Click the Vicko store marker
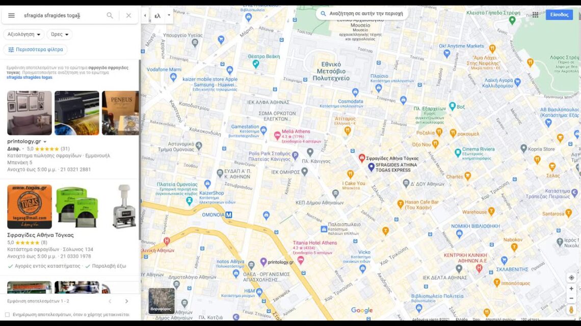This screenshot has width=581, height=326. point(362,269)
